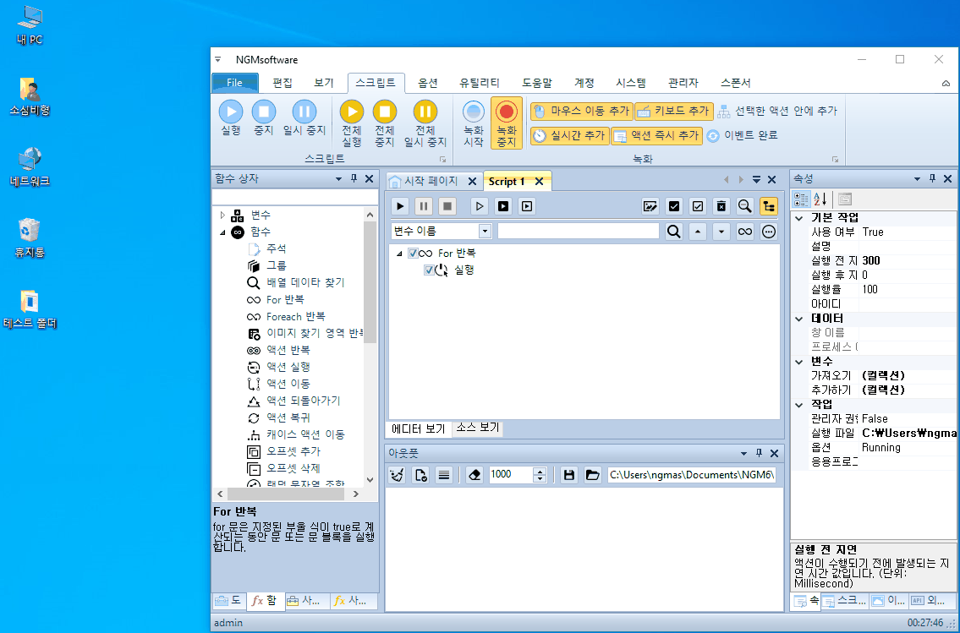The height and width of the screenshot is (633, 960).
Task: Click the broom clear icon in 아웃풋 panel
Action: pyautogui.click(x=398, y=475)
